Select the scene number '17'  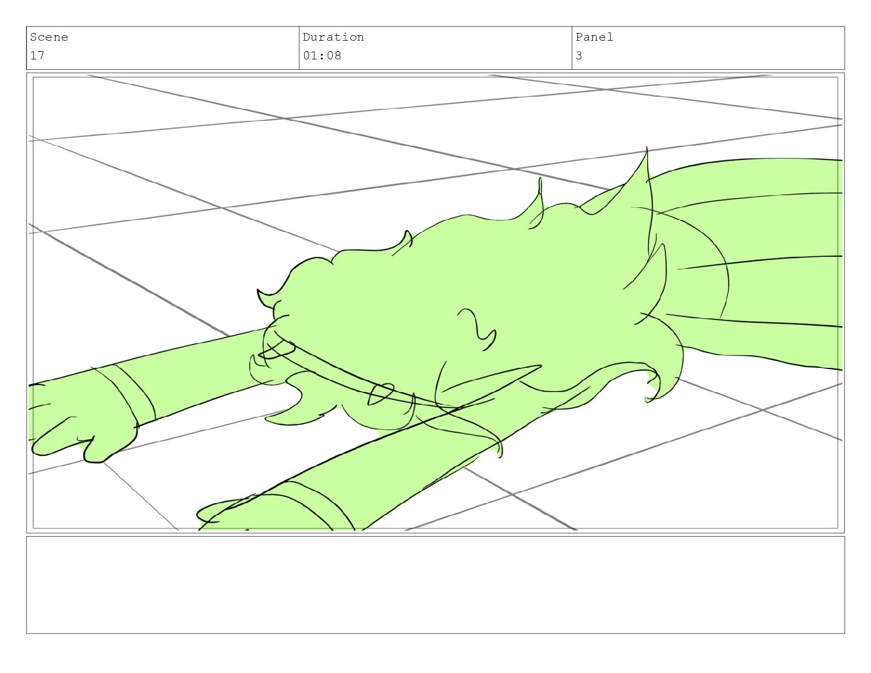click(x=37, y=56)
